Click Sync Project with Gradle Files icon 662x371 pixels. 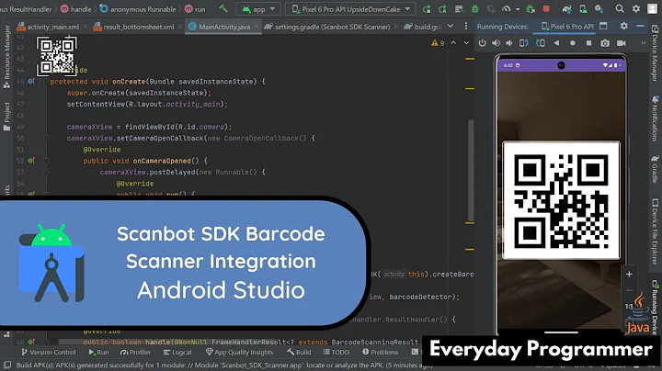(567, 9)
